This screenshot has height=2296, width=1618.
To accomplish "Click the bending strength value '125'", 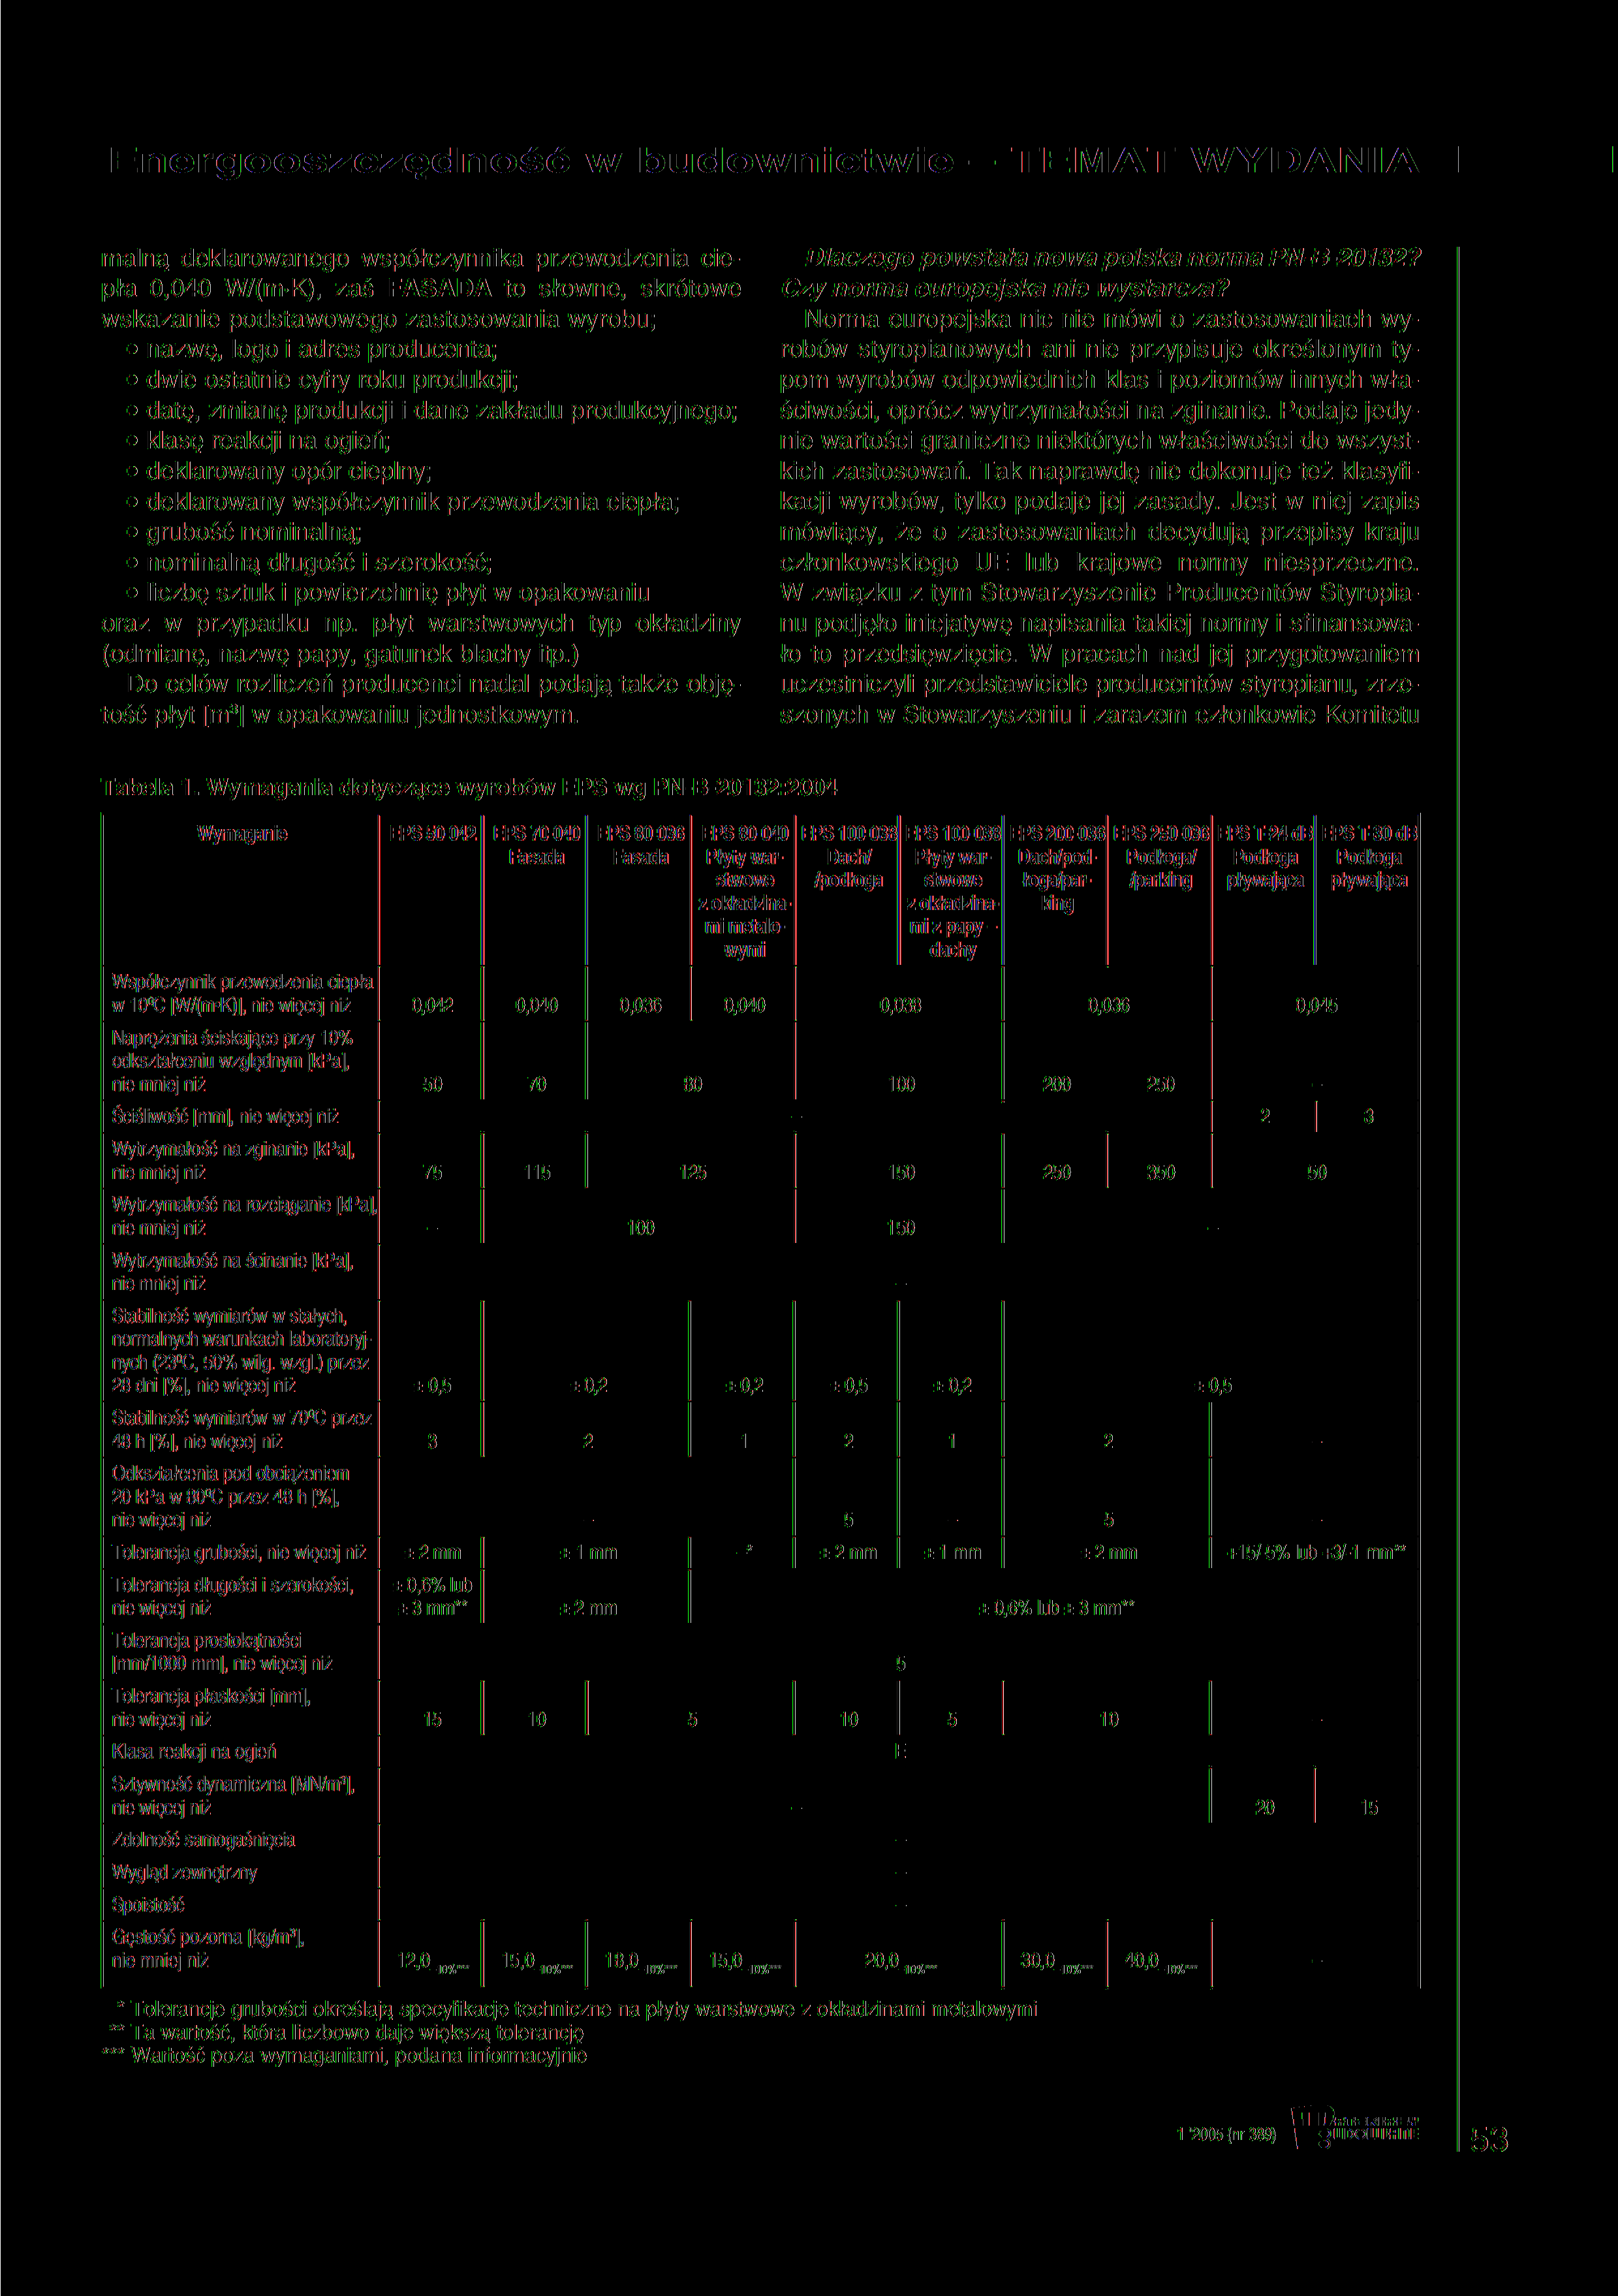I will [x=692, y=1173].
